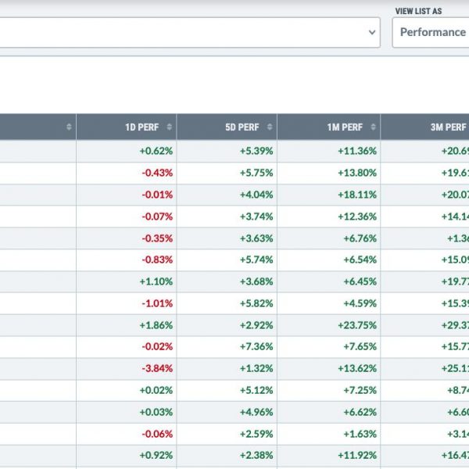This screenshot has height=469, width=469.
Task: Select the -3.84% 1D value
Action: click(157, 368)
